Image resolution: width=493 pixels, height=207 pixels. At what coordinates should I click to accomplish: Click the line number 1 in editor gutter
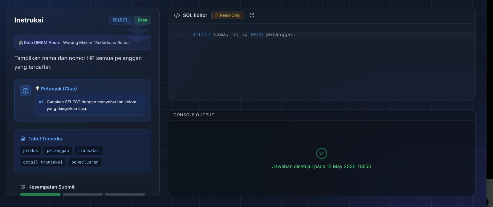[182, 34]
